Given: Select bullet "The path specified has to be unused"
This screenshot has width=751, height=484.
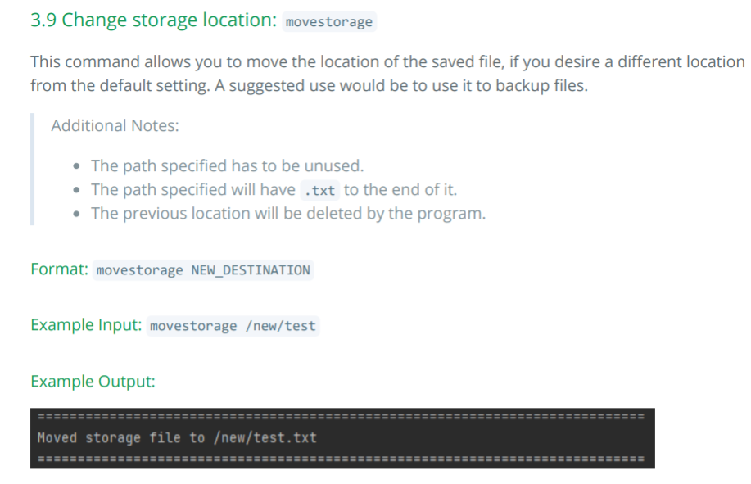Looking at the screenshot, I should point(227,166).
